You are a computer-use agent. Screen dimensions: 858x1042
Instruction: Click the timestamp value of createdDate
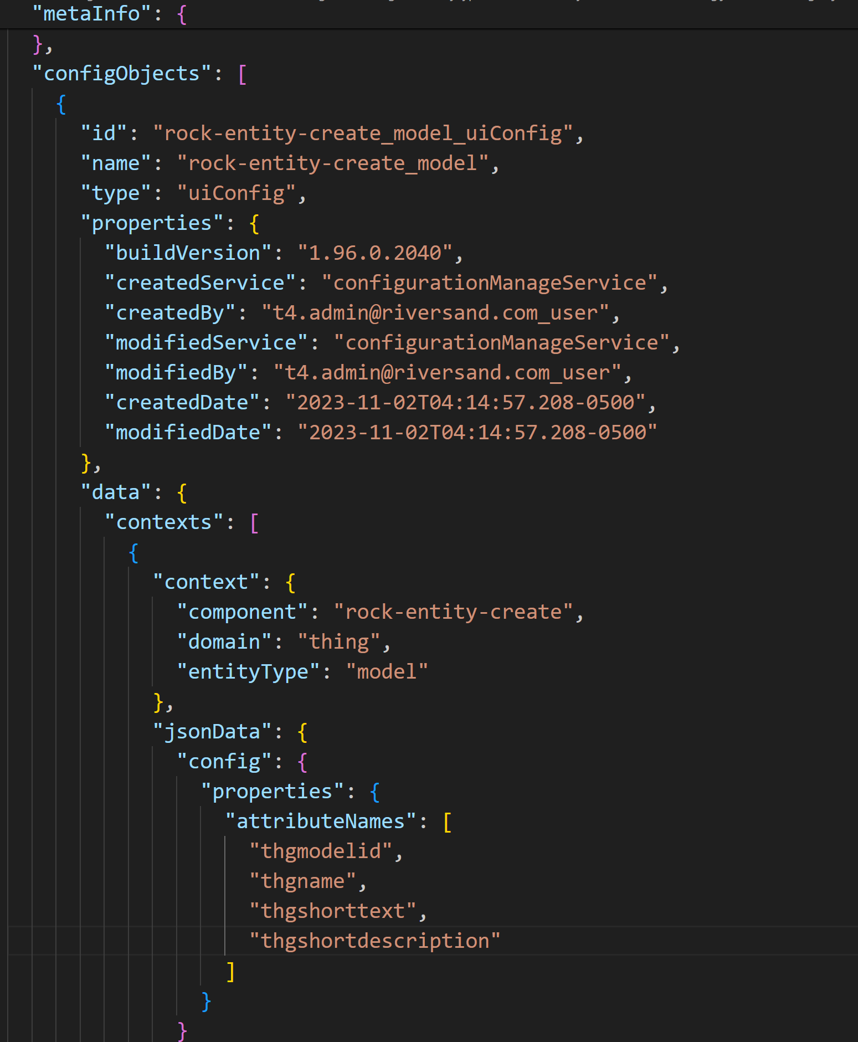pos(465,403)
